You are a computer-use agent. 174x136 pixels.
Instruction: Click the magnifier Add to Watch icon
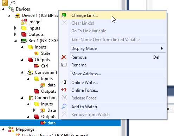[x=64, y=106]
